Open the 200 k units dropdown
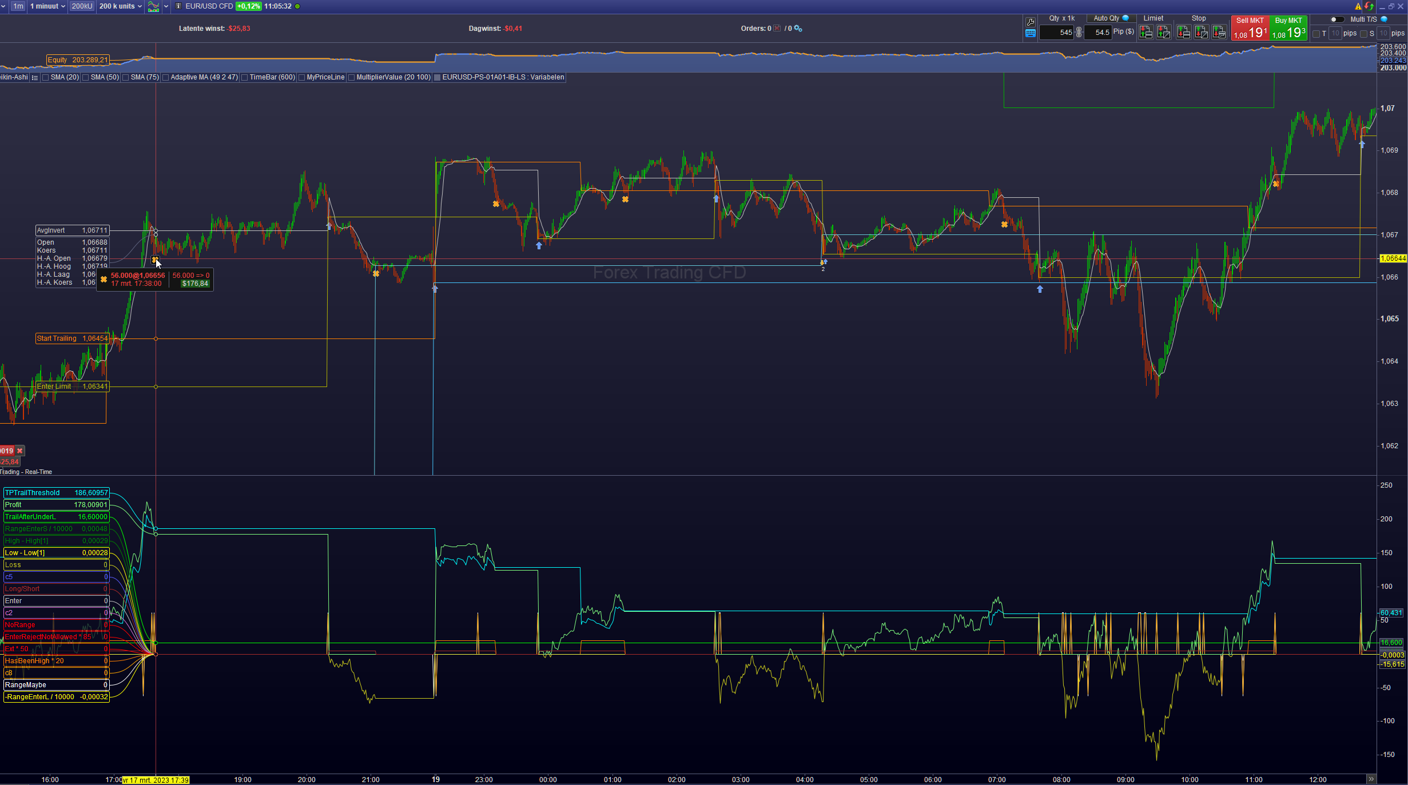The height and width of the screenshot is (785, 1408). pyautogui.click(x=120, y=6)
